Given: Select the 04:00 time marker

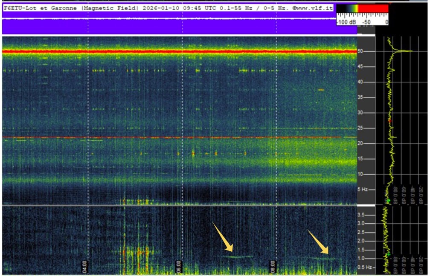Looking at the screenshot, I should [84, 267].
